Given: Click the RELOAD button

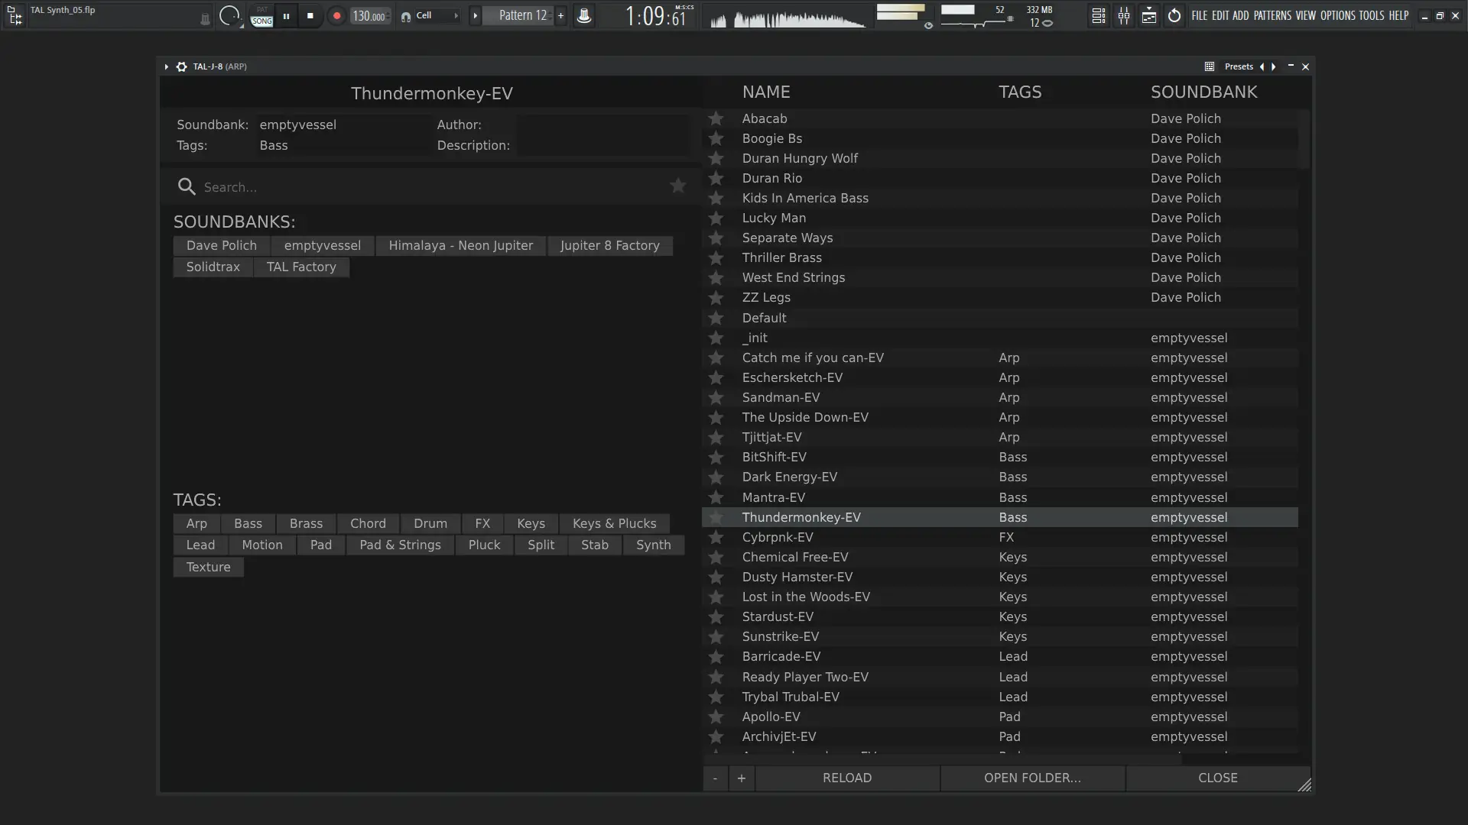Looking at the screenshot, I should [846, 778].
